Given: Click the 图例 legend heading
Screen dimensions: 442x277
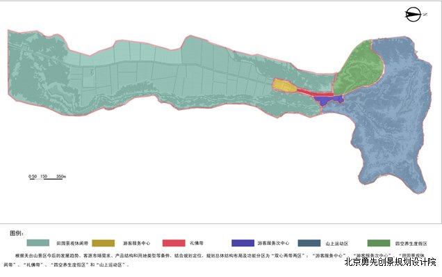Looking at the screenshot, I should click(x=17, y=233).
